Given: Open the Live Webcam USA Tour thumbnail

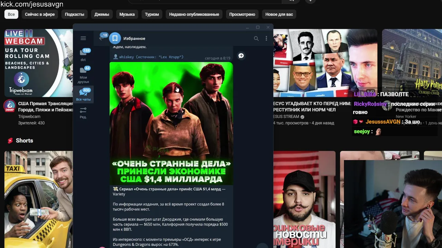Looking at the screenshot, I should point(38,63).
